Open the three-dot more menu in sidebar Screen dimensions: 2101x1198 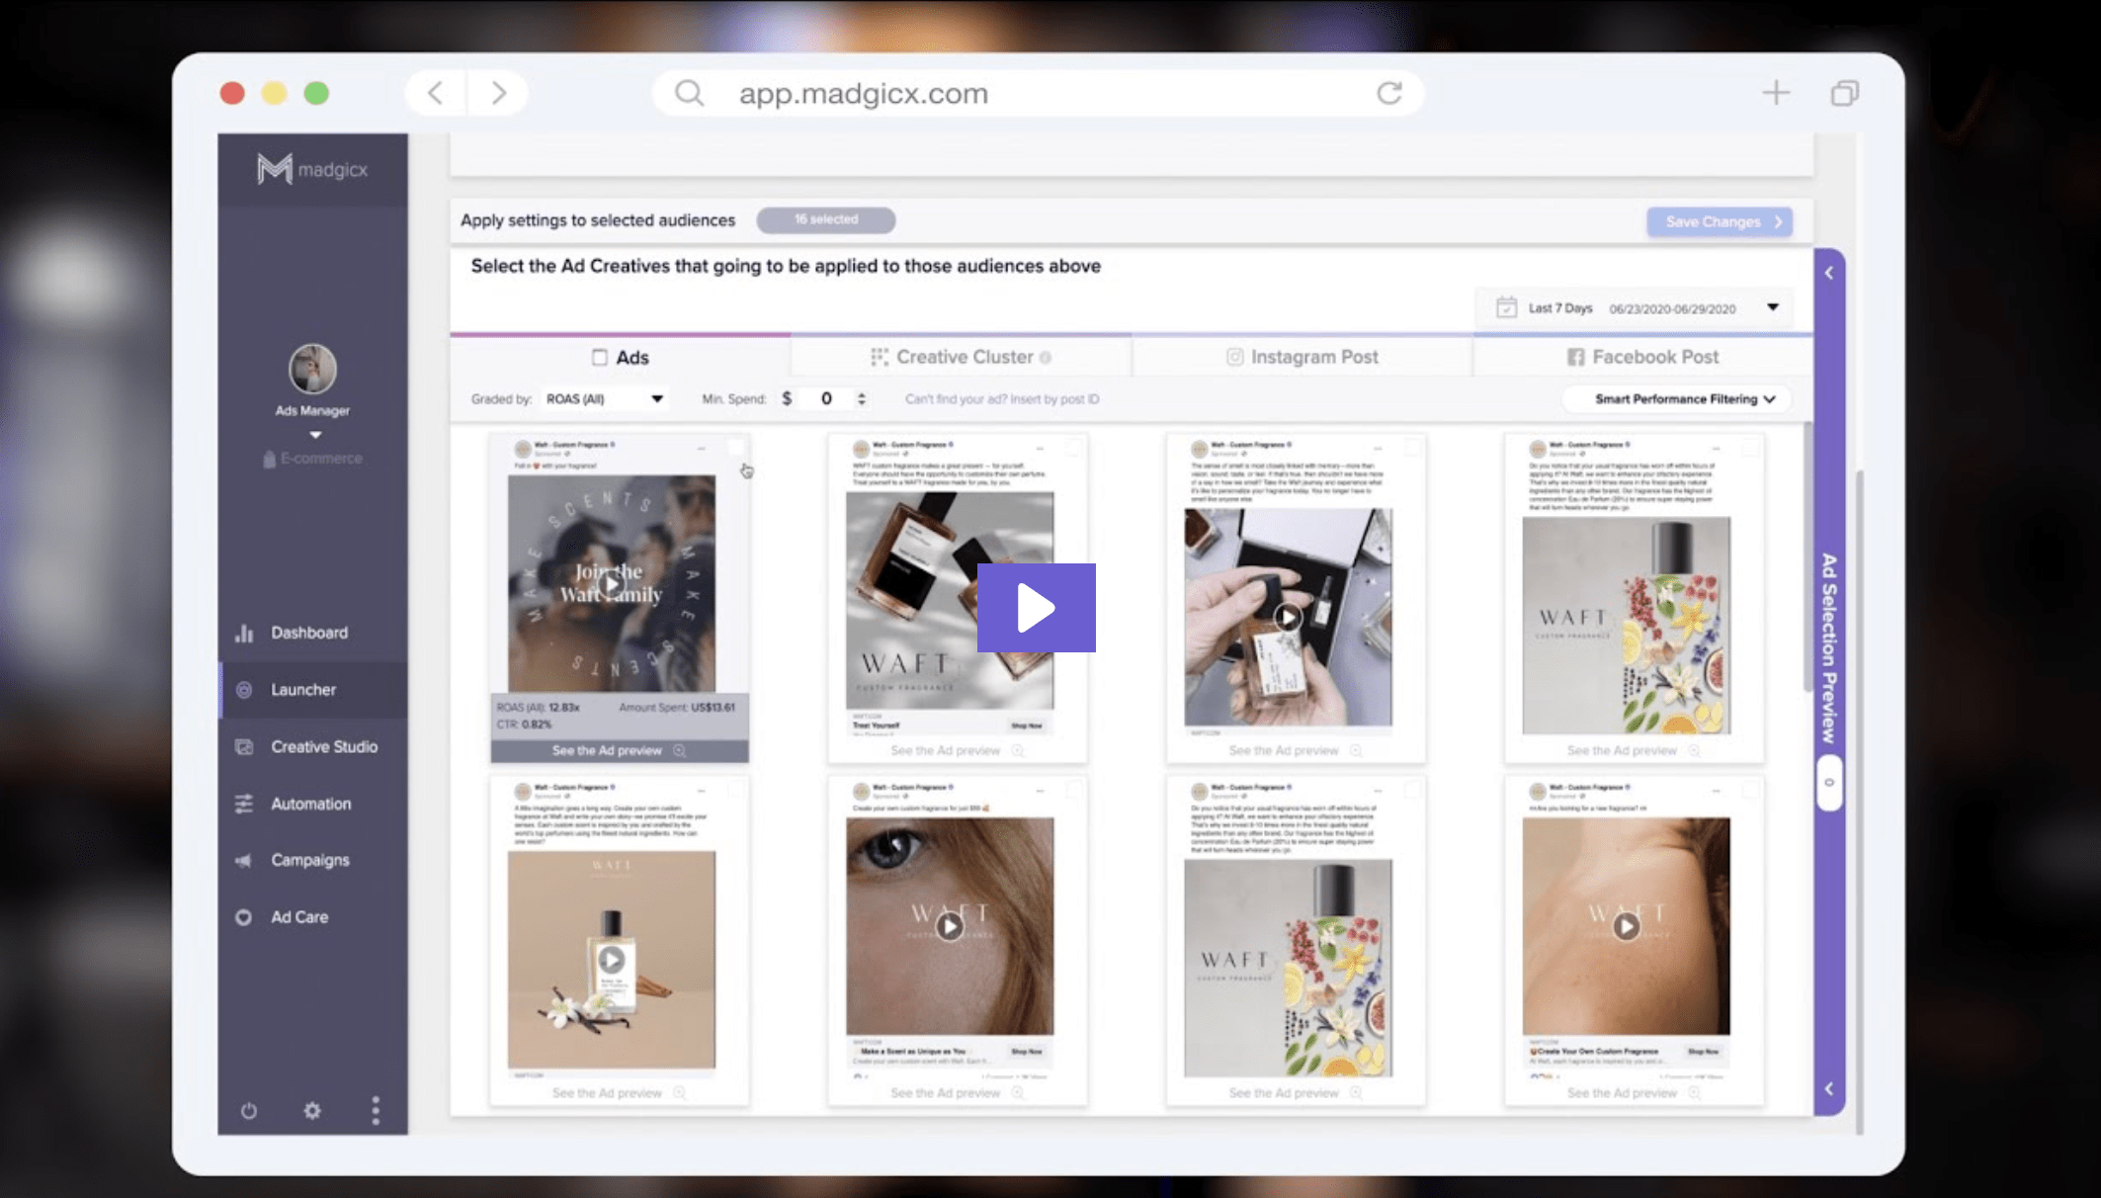376,1111
